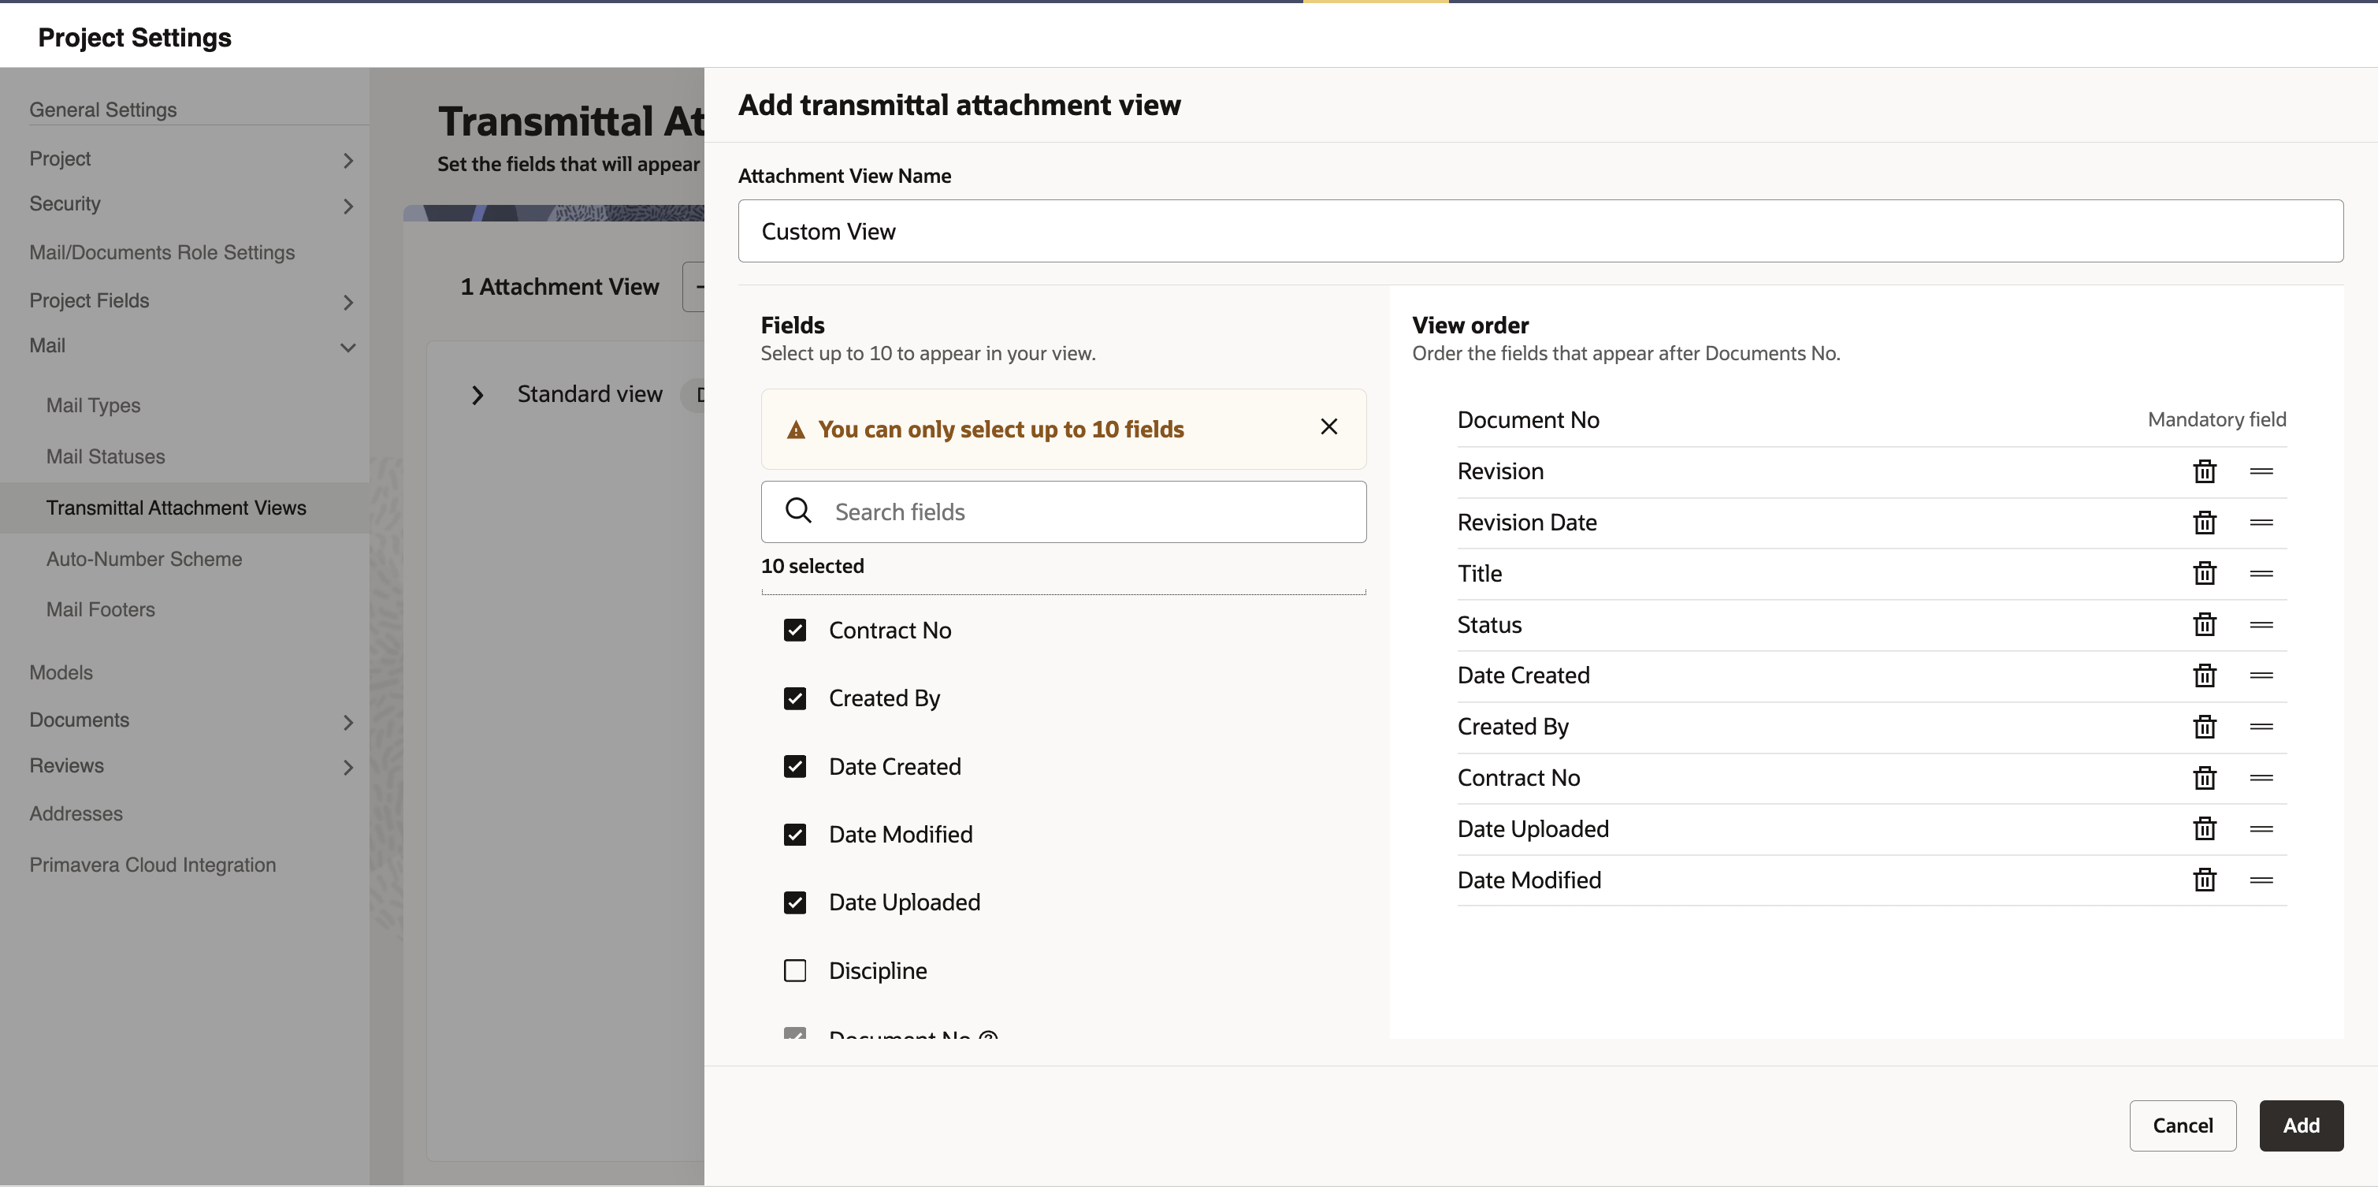The width and height of the screenshot is (2378, 1187).
Task: Delete the Revision field from view order
Action: pyautogui.click(x=2205, y=471)
